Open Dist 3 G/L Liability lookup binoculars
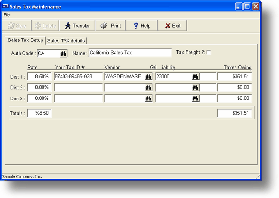279x198 pixels. (195, 99)
